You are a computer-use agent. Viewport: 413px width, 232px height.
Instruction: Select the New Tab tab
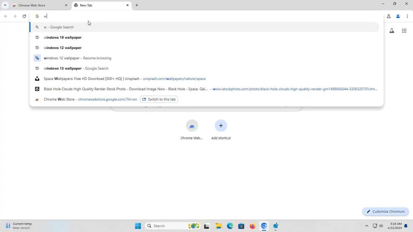pyautogui.click(x=102, y=5)
